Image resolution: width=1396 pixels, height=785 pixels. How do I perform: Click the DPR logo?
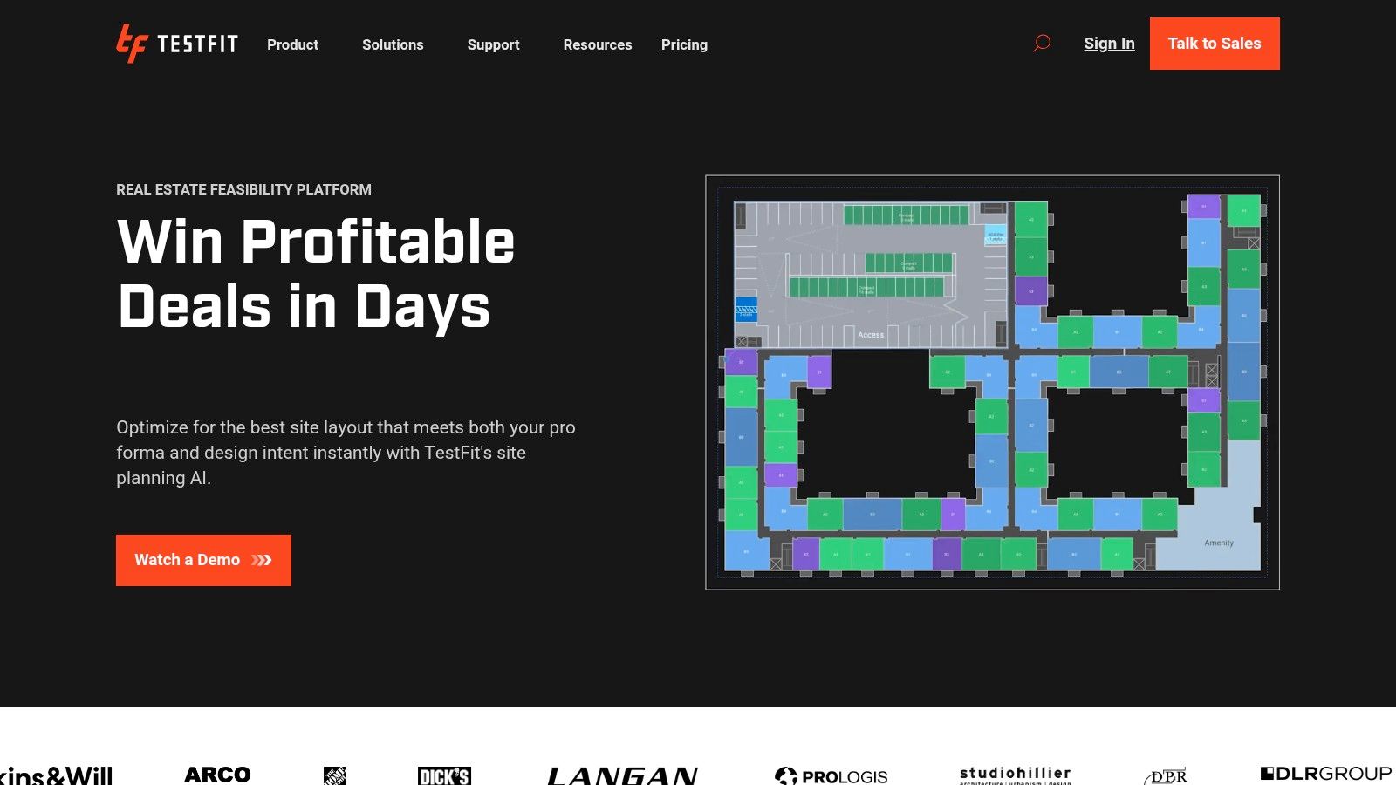(1167, 776)
